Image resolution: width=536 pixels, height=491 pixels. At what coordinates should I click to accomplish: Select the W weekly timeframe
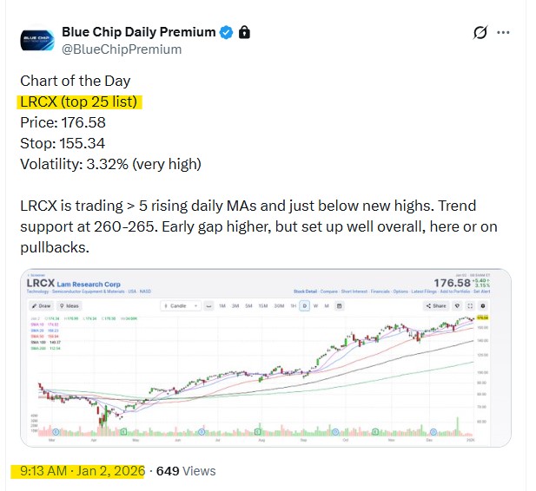[314, 305]
